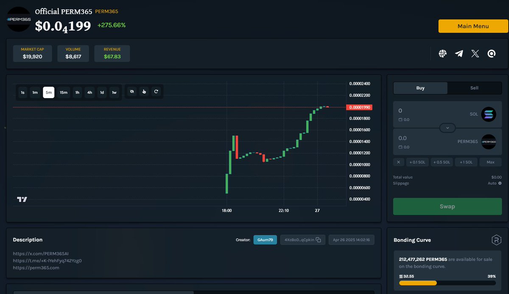Open the perm365.com link

[x=36, y=268]
